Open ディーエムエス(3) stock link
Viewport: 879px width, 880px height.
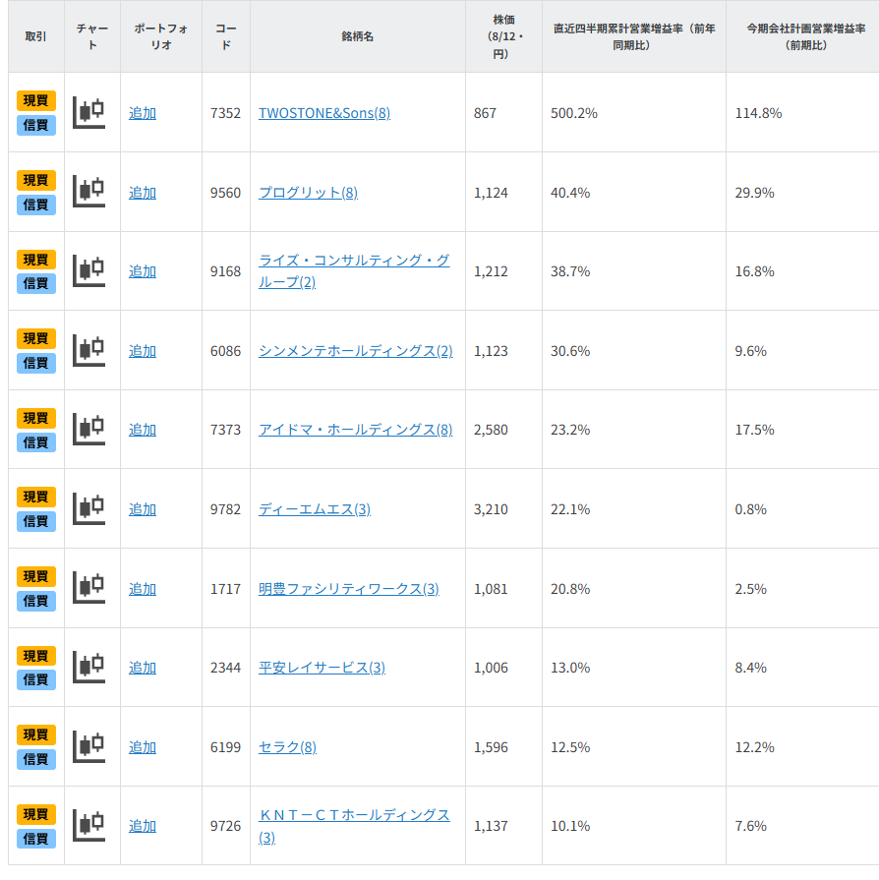click(315, 509)
